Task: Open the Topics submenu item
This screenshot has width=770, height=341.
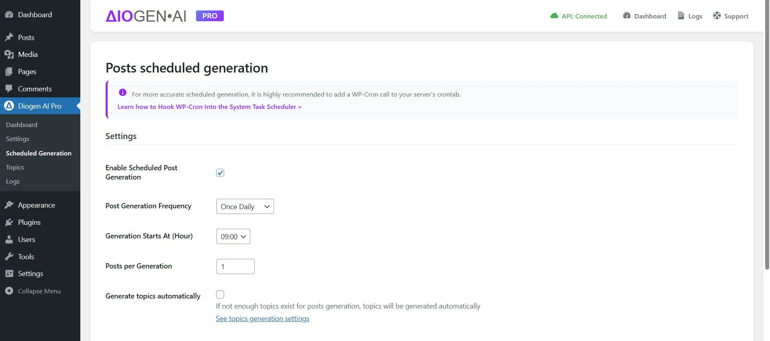Action: [15, 167]
